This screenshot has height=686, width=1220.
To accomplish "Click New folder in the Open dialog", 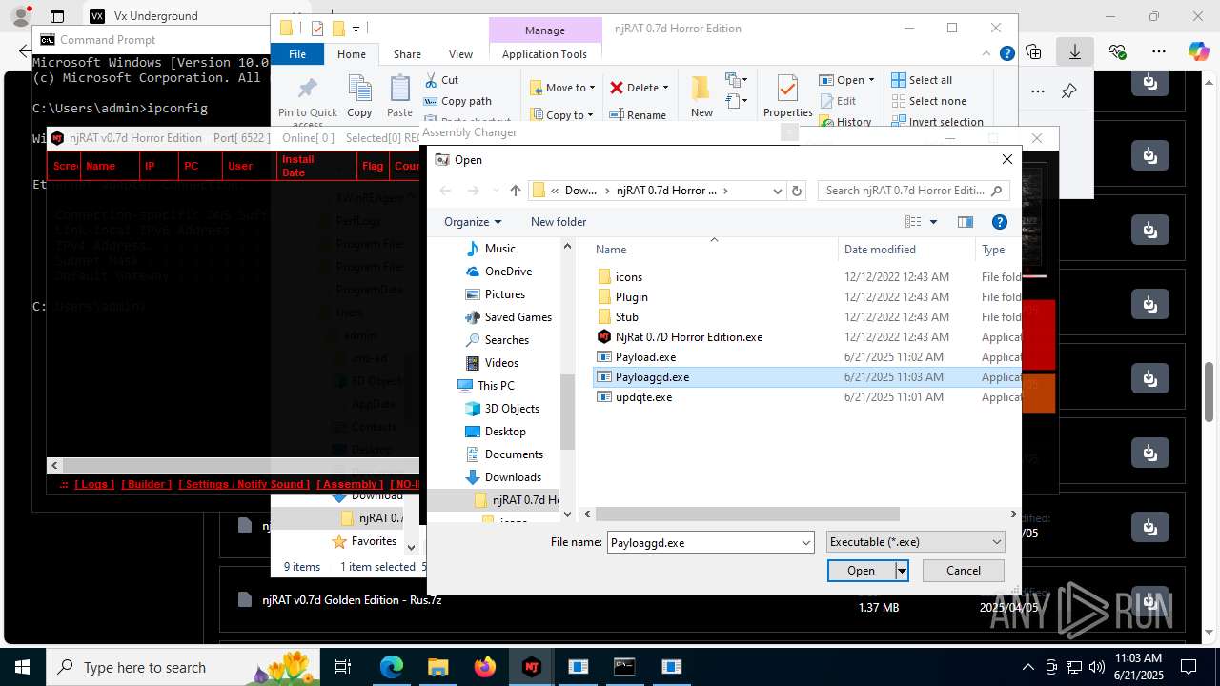I will pyautogui.click(x=559, y=221).
